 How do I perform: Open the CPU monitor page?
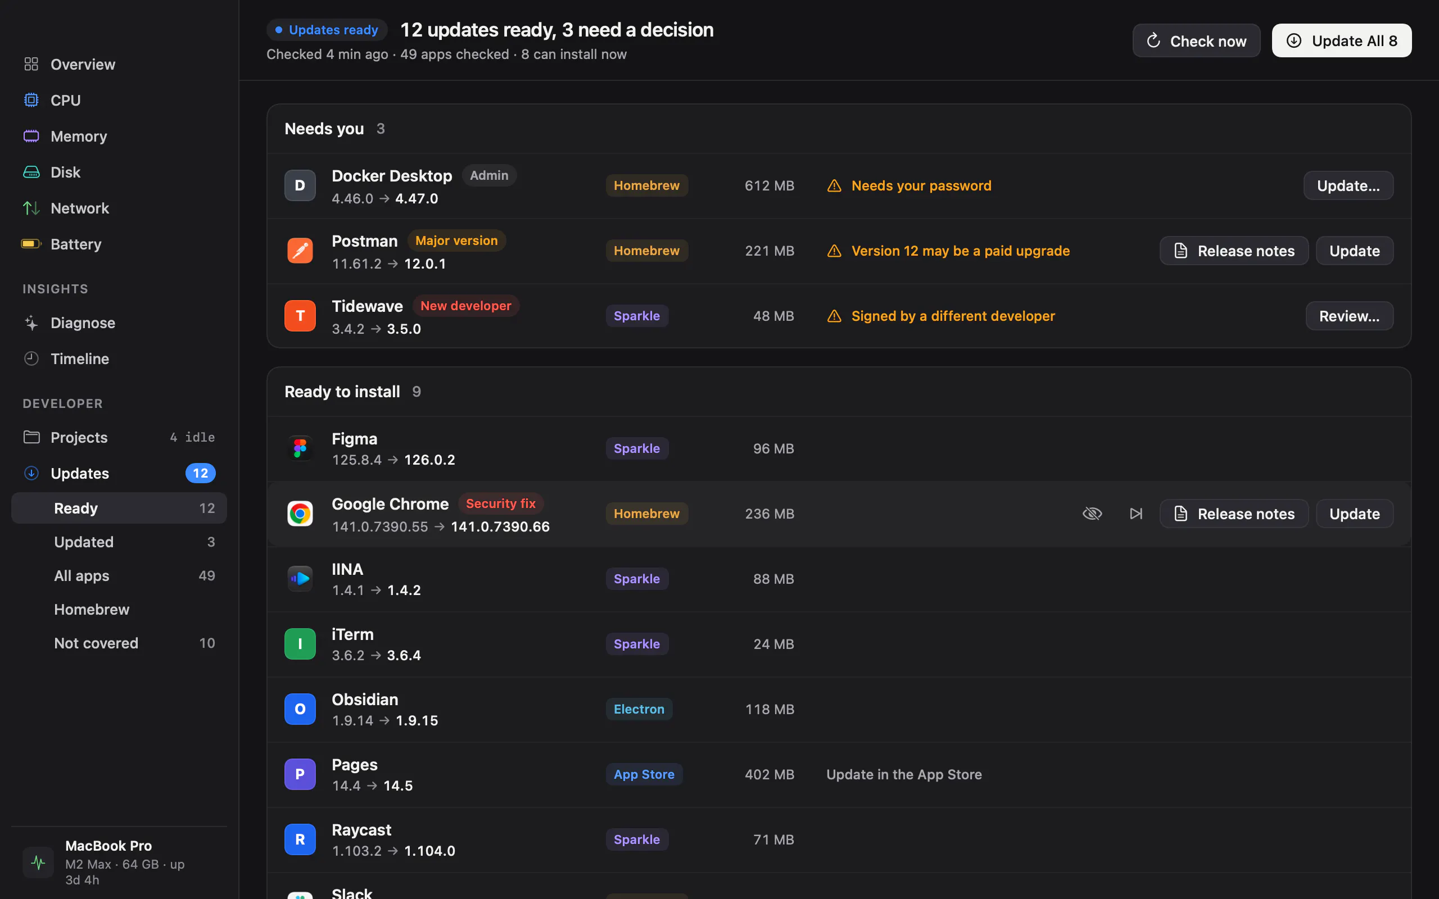tap(119, 100)
